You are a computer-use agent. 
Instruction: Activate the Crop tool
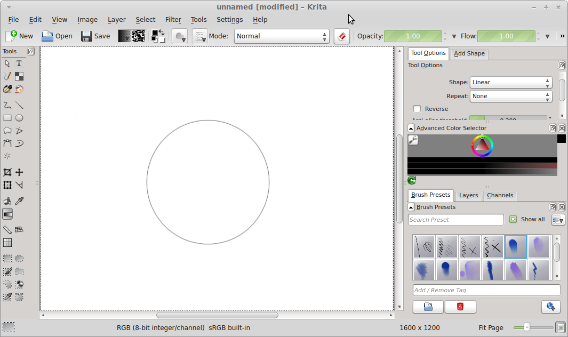coord(7,172)
